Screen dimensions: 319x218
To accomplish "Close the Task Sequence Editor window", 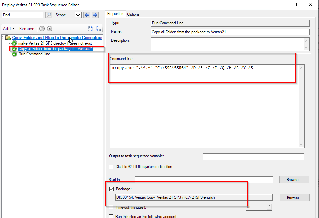I will (x=310, y=5).
